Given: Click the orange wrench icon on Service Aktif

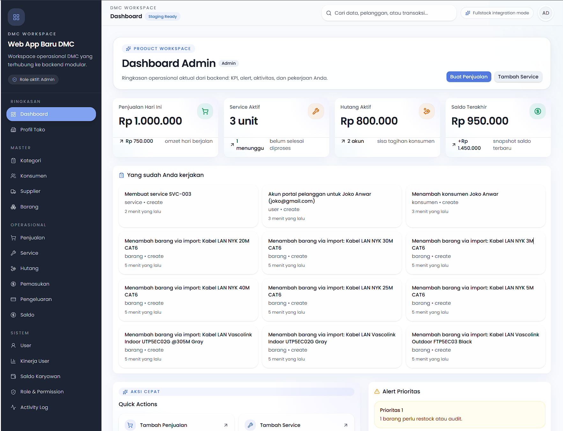Looking at the screenshot, I should (x=316, y=111).
